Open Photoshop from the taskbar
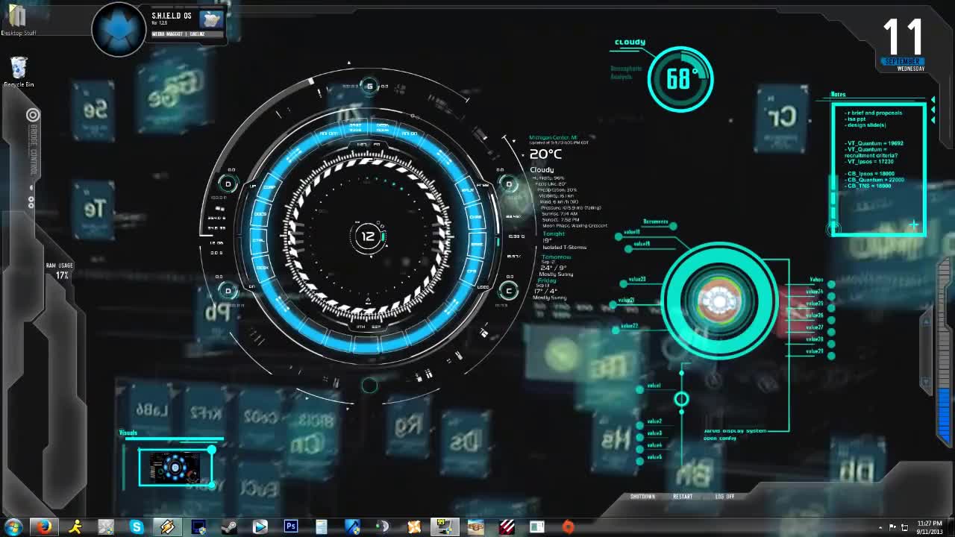 [291, 526]
